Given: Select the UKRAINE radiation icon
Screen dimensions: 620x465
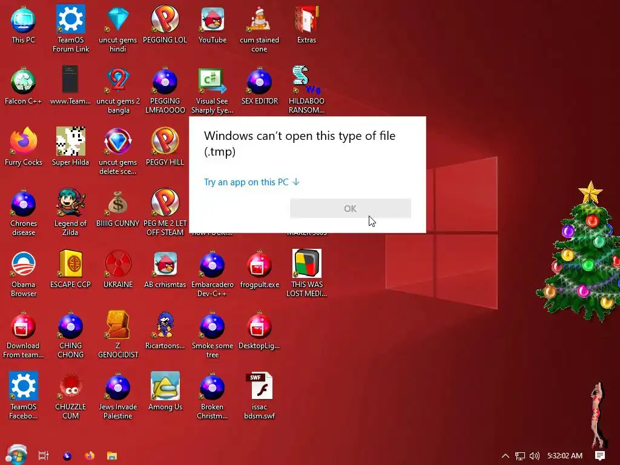Looking at the screenshot, I should (x=118, y=269).
